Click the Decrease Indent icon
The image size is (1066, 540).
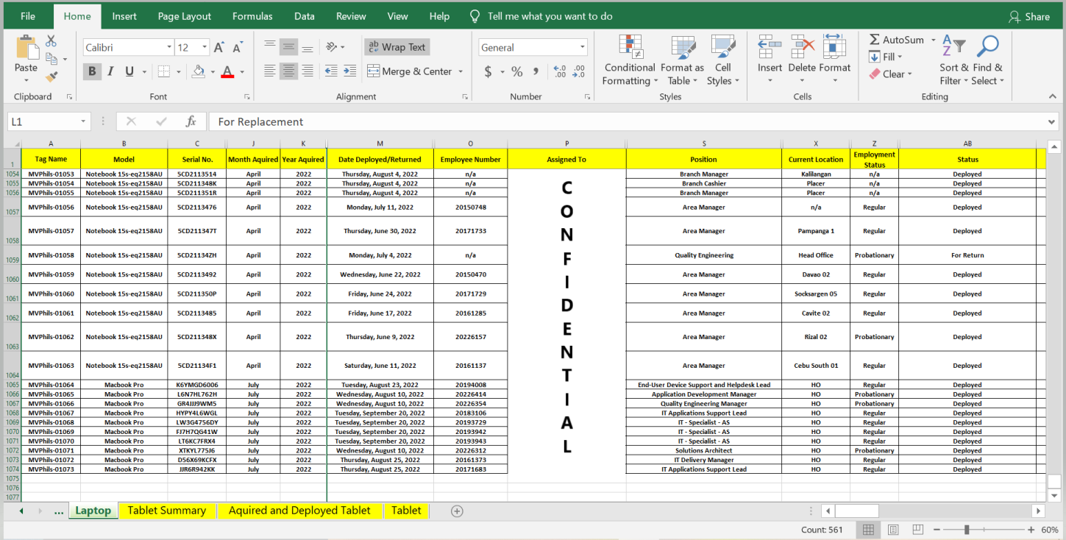point(331,71)
